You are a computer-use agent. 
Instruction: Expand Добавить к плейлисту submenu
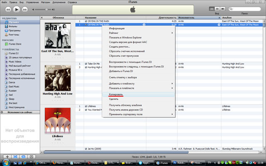138,83
